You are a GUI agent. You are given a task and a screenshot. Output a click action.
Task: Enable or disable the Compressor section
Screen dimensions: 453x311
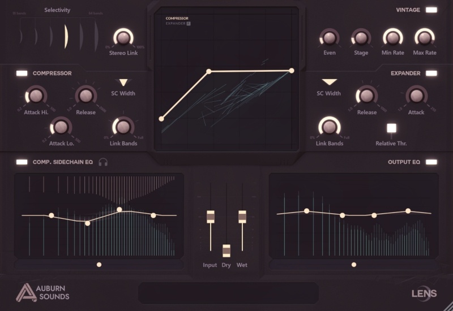(22, 73)
